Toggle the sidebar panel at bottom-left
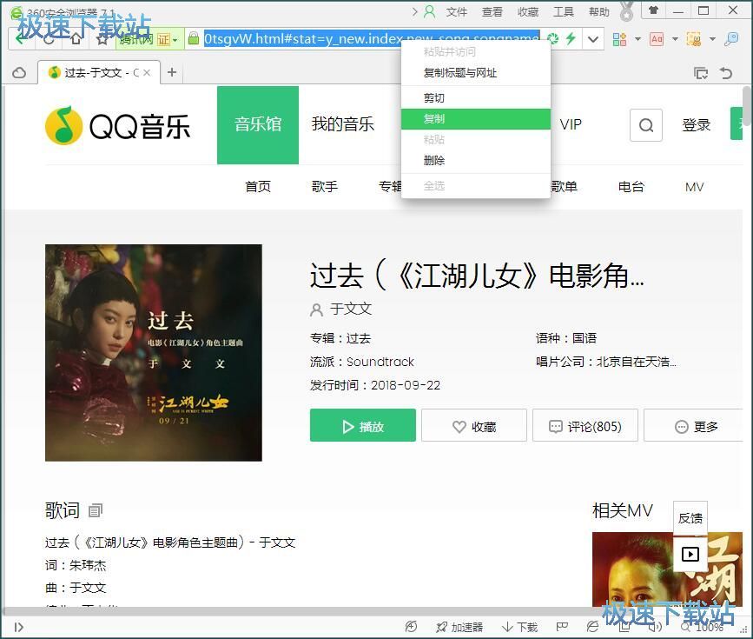 tap(18, 627)
